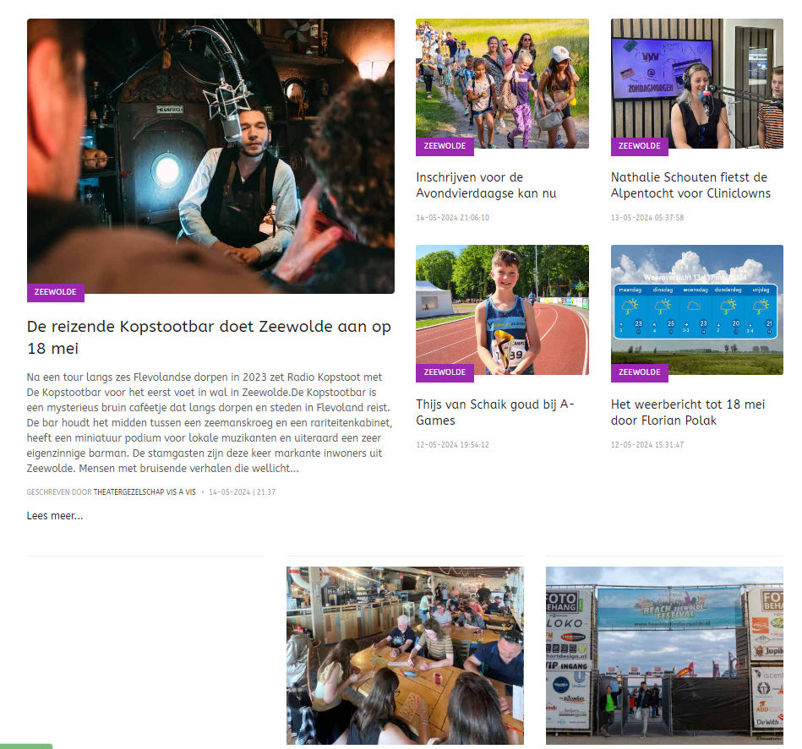
Task: Click ZEEWOLDE tag on Avondvierdaagse photo
Action: tap(445, 146)
